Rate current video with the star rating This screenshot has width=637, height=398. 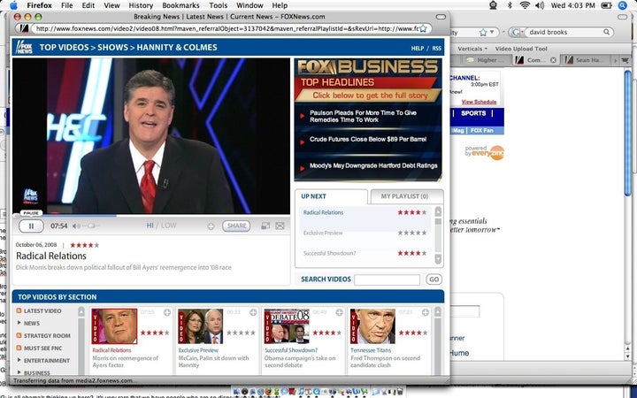85,245
